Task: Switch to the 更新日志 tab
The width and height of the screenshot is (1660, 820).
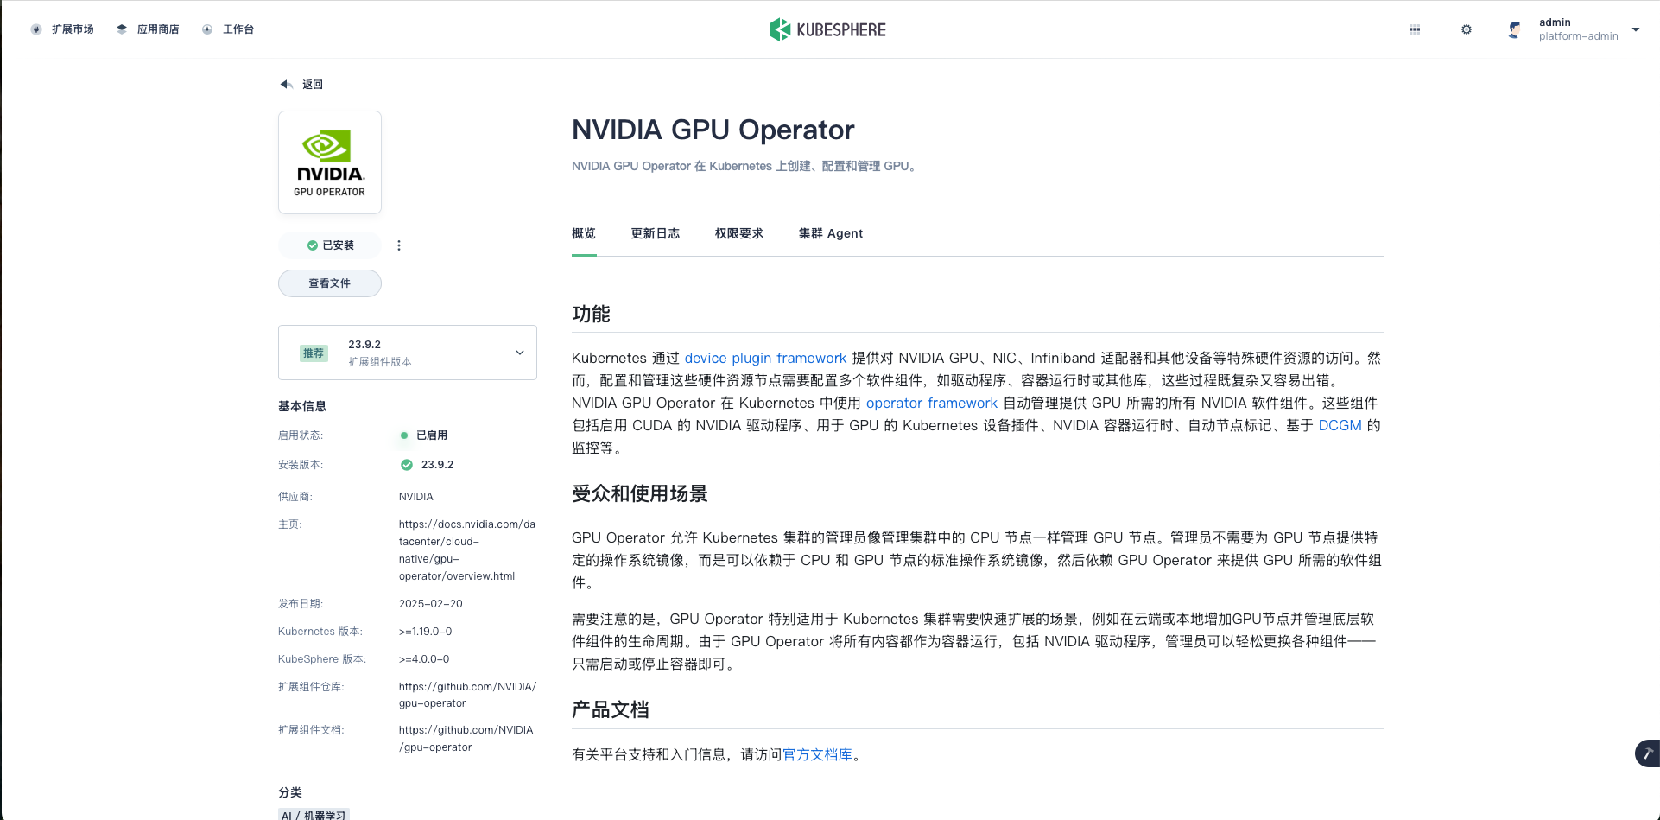Action: coord(656,233)
